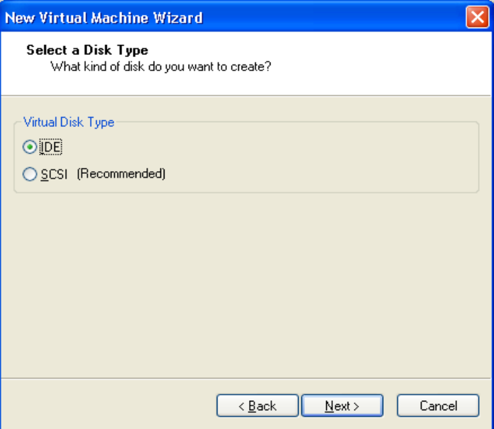Close the wizard using the red X
The width and height of the screenshot is (494, 429).
[477, 17]
